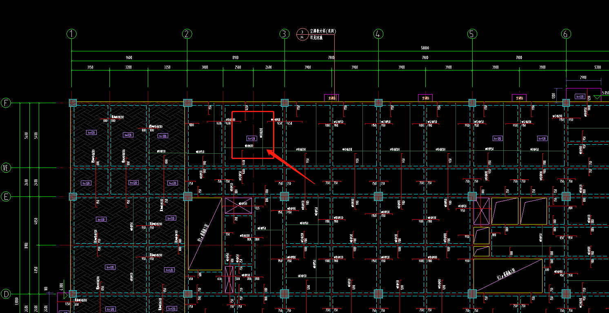The image size is (609, 313).
Task: Select the axis 2 grid bubble
Action: (x=187, y=34)
